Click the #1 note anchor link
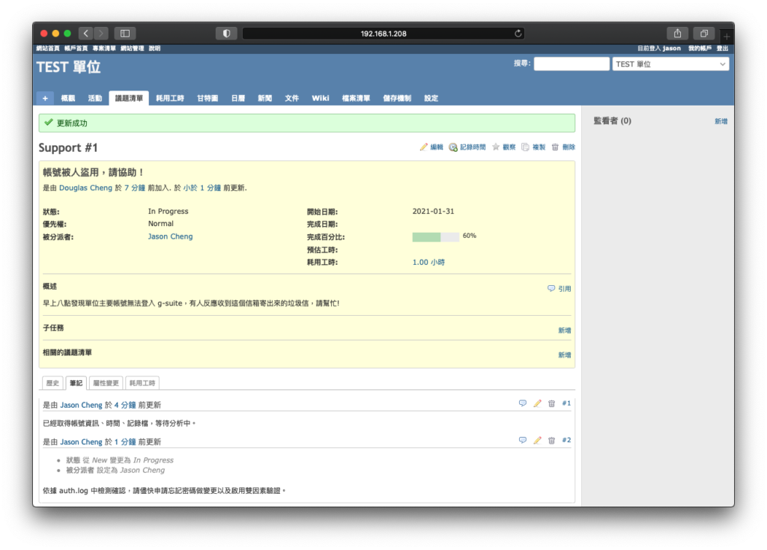 tap(566, 403)
